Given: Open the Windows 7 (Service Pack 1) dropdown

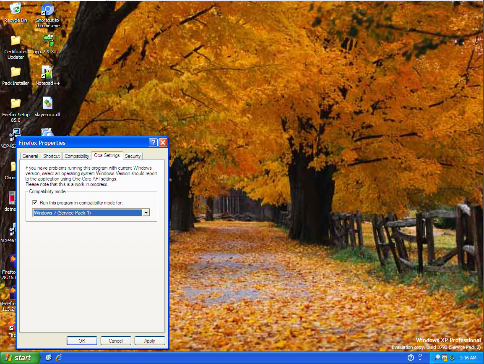Looking at the screenshot, I should pos(91,212).
